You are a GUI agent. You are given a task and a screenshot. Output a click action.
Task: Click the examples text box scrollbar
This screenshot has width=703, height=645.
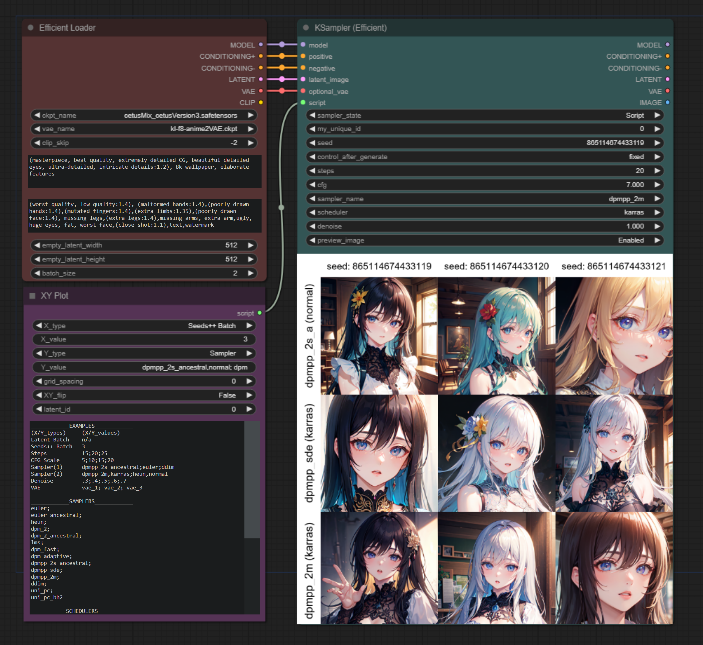252,480
